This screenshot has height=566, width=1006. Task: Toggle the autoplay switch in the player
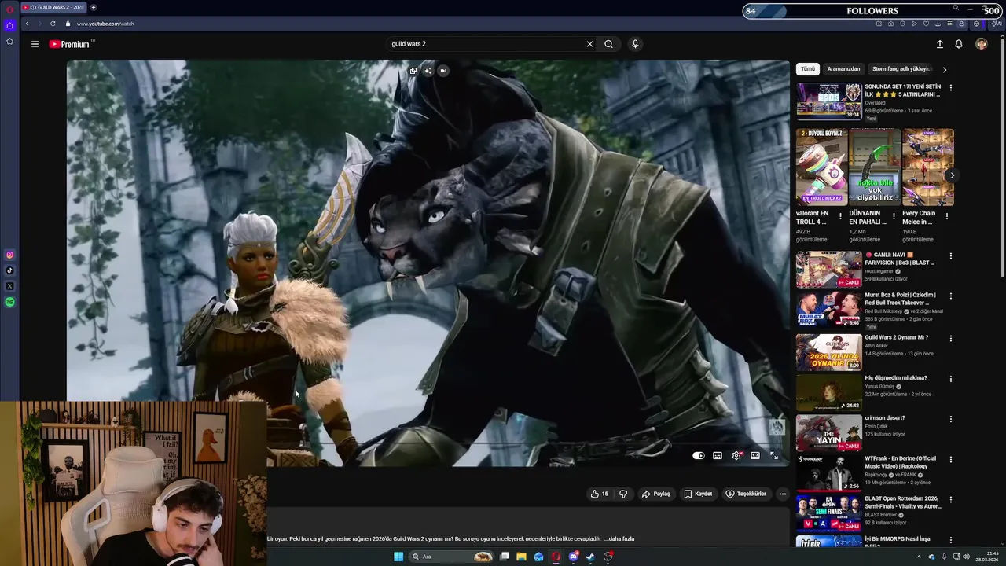click(x=698, y=455)
